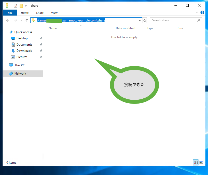Expand the ribbon using the chevron

pos(197,12)
